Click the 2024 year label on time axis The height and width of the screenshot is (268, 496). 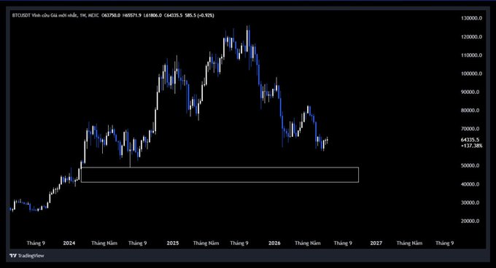[x=69, y=243]
